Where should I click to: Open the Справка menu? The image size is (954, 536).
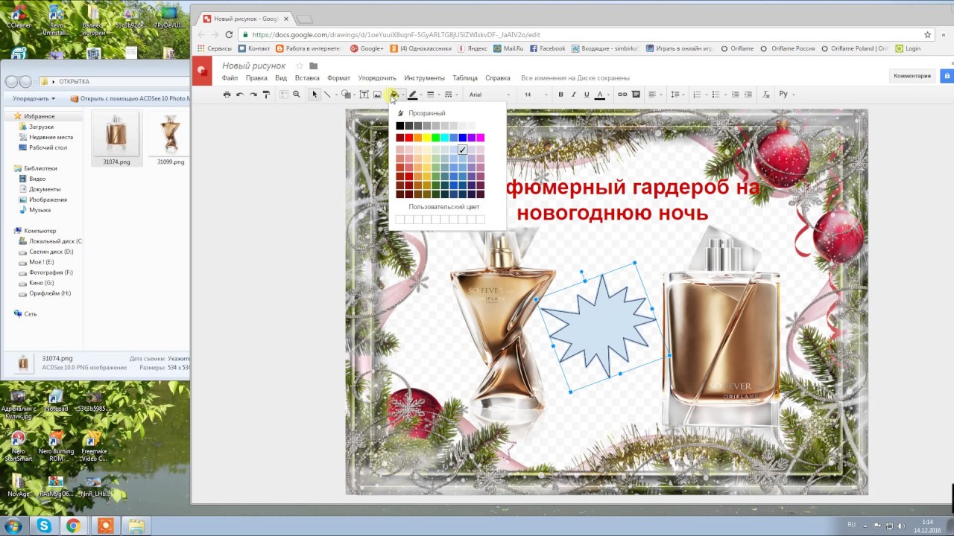pyautogui.click(x=498, y=78)
